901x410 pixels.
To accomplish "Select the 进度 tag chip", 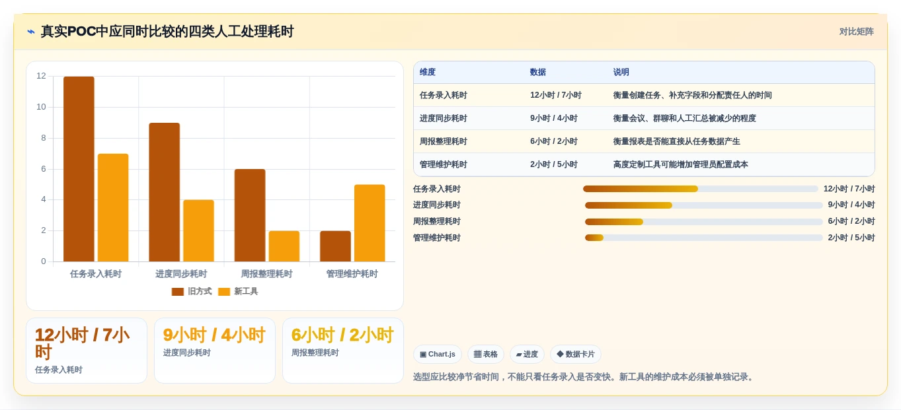I will click(527, 355).
